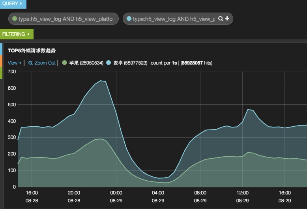Add a new query with plus icon
307x209 pixels.
tap(227, 18)
